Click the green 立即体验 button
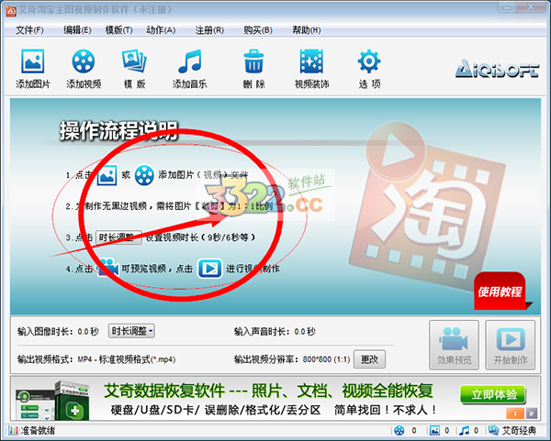This screenshot has height=441, width=551. [493, 394]
